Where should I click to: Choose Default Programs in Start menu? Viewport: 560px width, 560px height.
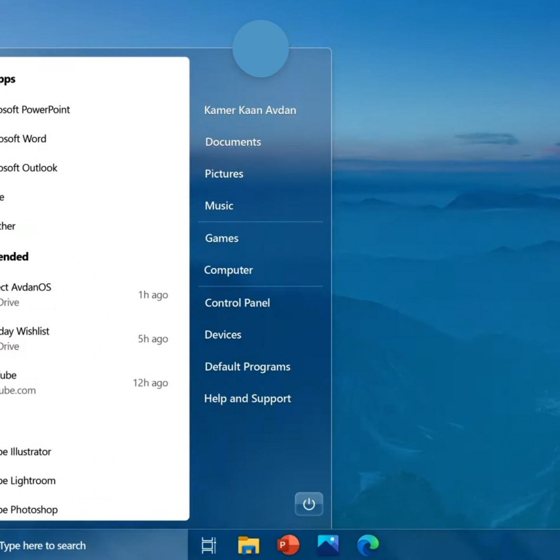tap(247, 366)
